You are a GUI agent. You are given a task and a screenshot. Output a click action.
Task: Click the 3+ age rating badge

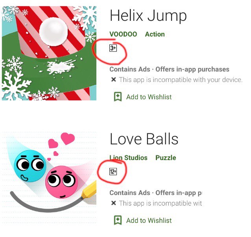tap(113, 48)
